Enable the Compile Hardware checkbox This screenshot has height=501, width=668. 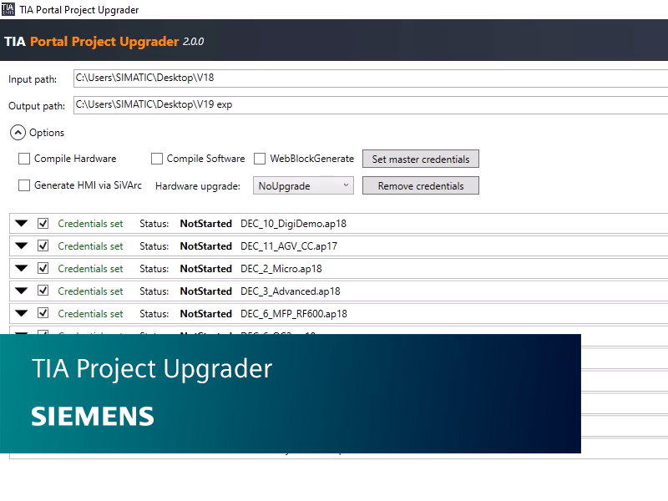[x=24, y=159]
